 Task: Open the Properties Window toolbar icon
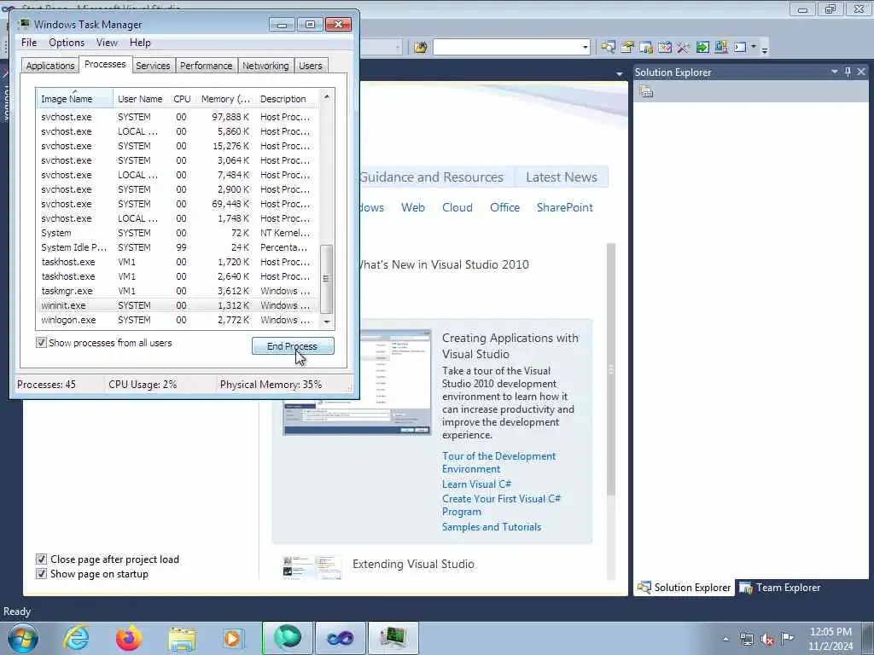(627, 48)
